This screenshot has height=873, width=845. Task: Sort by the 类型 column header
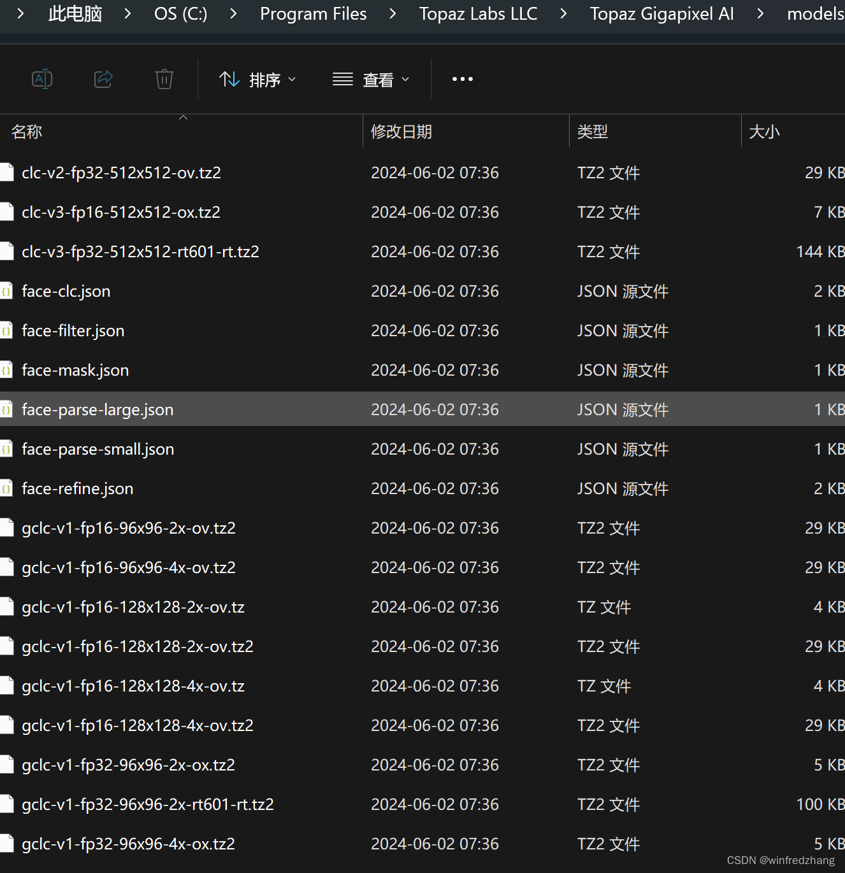pyautogui.click(x=655, y=131)
